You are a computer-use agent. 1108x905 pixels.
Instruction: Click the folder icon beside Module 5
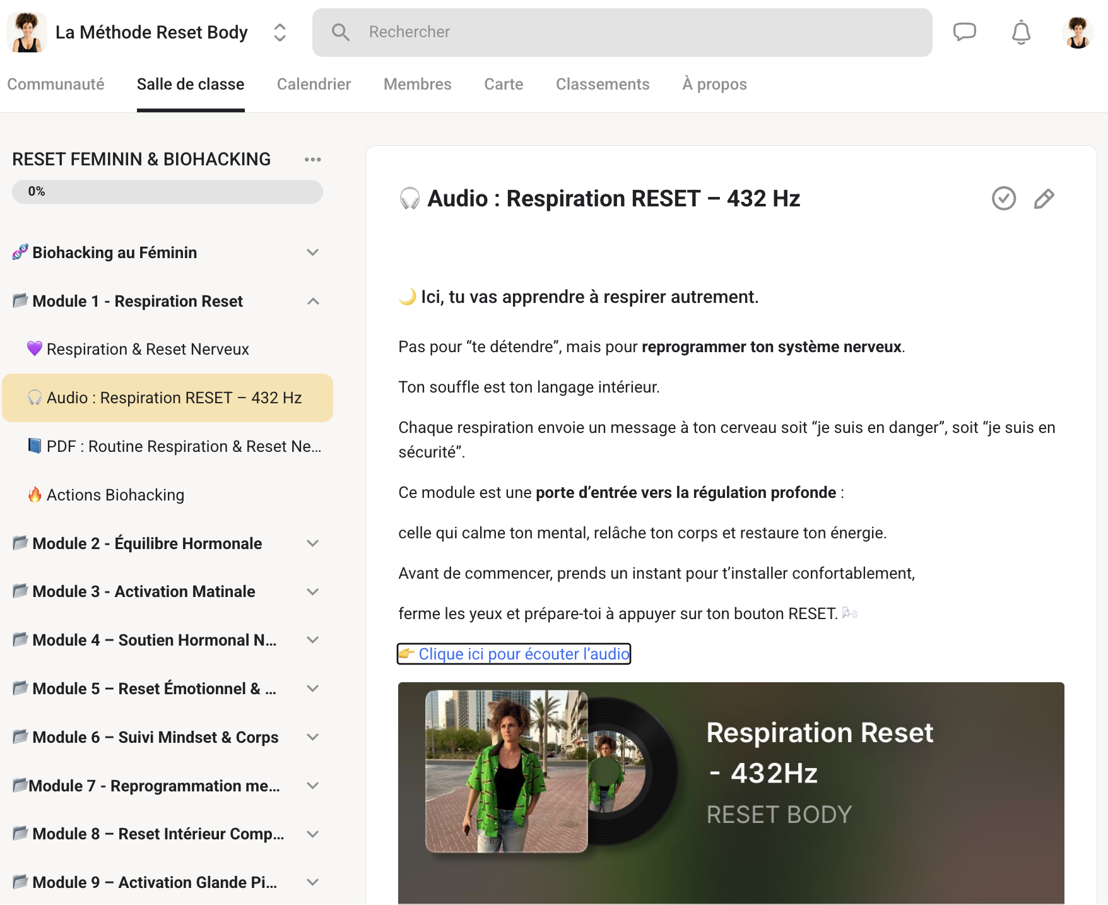[20, 688]
